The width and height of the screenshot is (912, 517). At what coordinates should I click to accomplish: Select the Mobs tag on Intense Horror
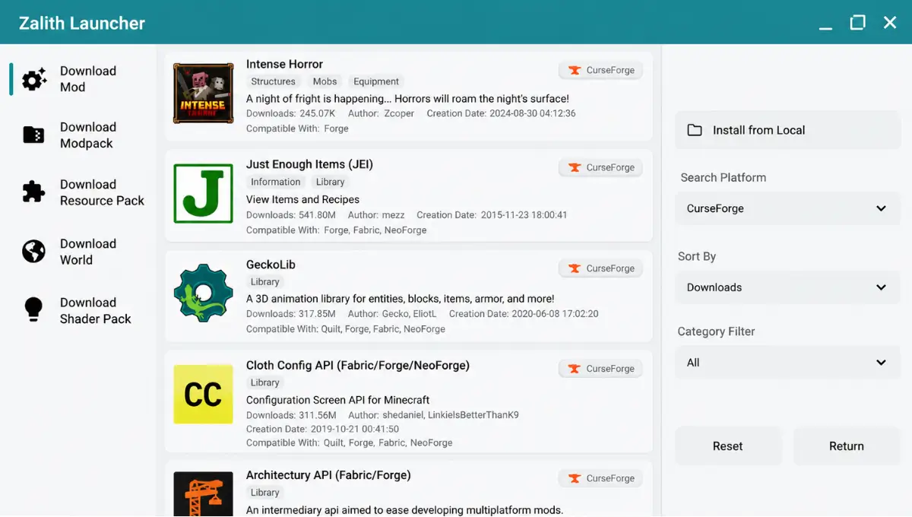pos(325,81)
